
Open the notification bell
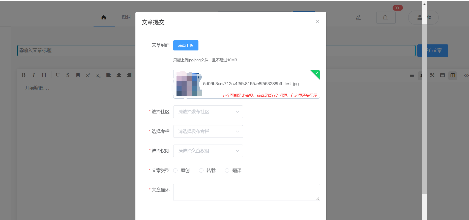tap(386, 18)
